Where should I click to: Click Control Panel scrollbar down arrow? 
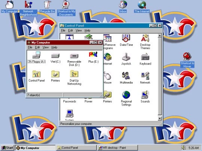coord(160,119)
